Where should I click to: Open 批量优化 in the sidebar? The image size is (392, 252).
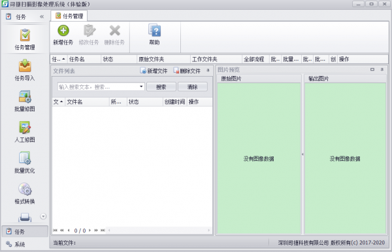click(x=25, y=163)
